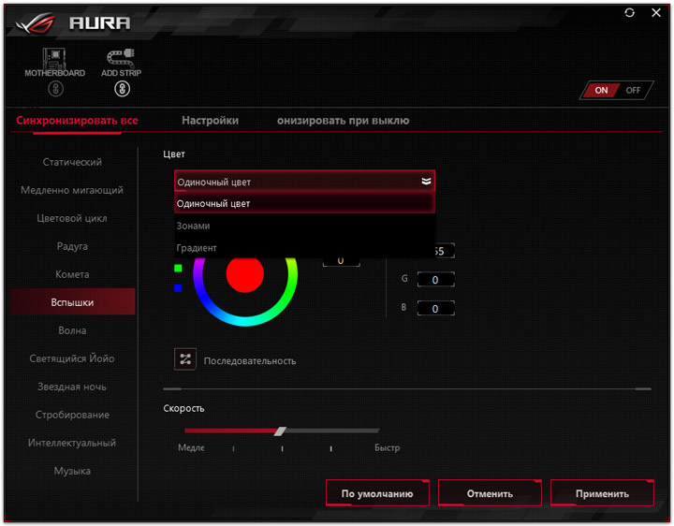Viewport: 674px width, 526px height.
Task: Select the Цветовой цикл effect
Action: tap(72, 218)
